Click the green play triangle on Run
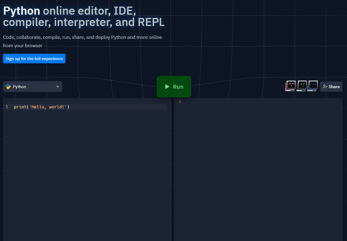Image resolution: width=347 pixels, height=241 pixels. click(167, 87)
